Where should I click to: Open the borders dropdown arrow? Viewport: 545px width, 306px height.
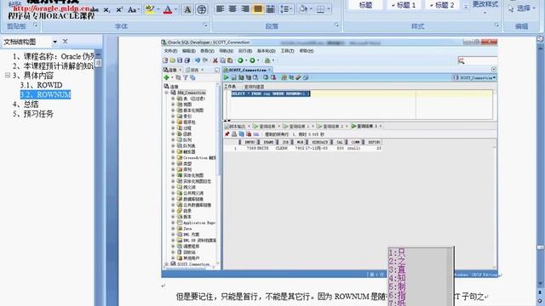(329, 9)
